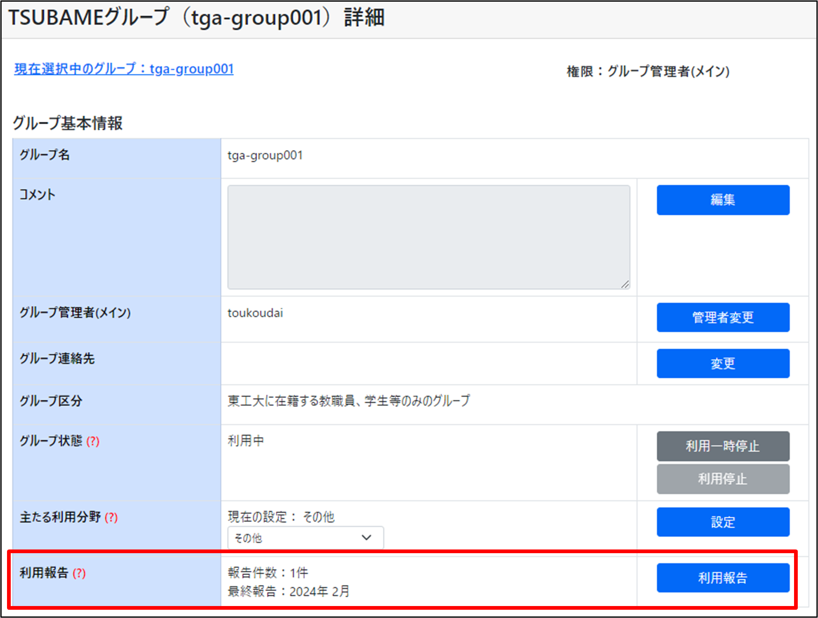This screenshot has height=618, width=818.
Task: Click the help (?) icon beside グループ状態
Action: tap(93, 441)
